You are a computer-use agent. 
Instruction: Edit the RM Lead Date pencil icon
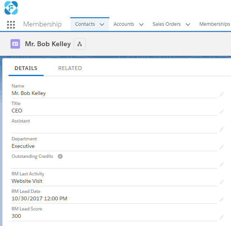[222, 200]
